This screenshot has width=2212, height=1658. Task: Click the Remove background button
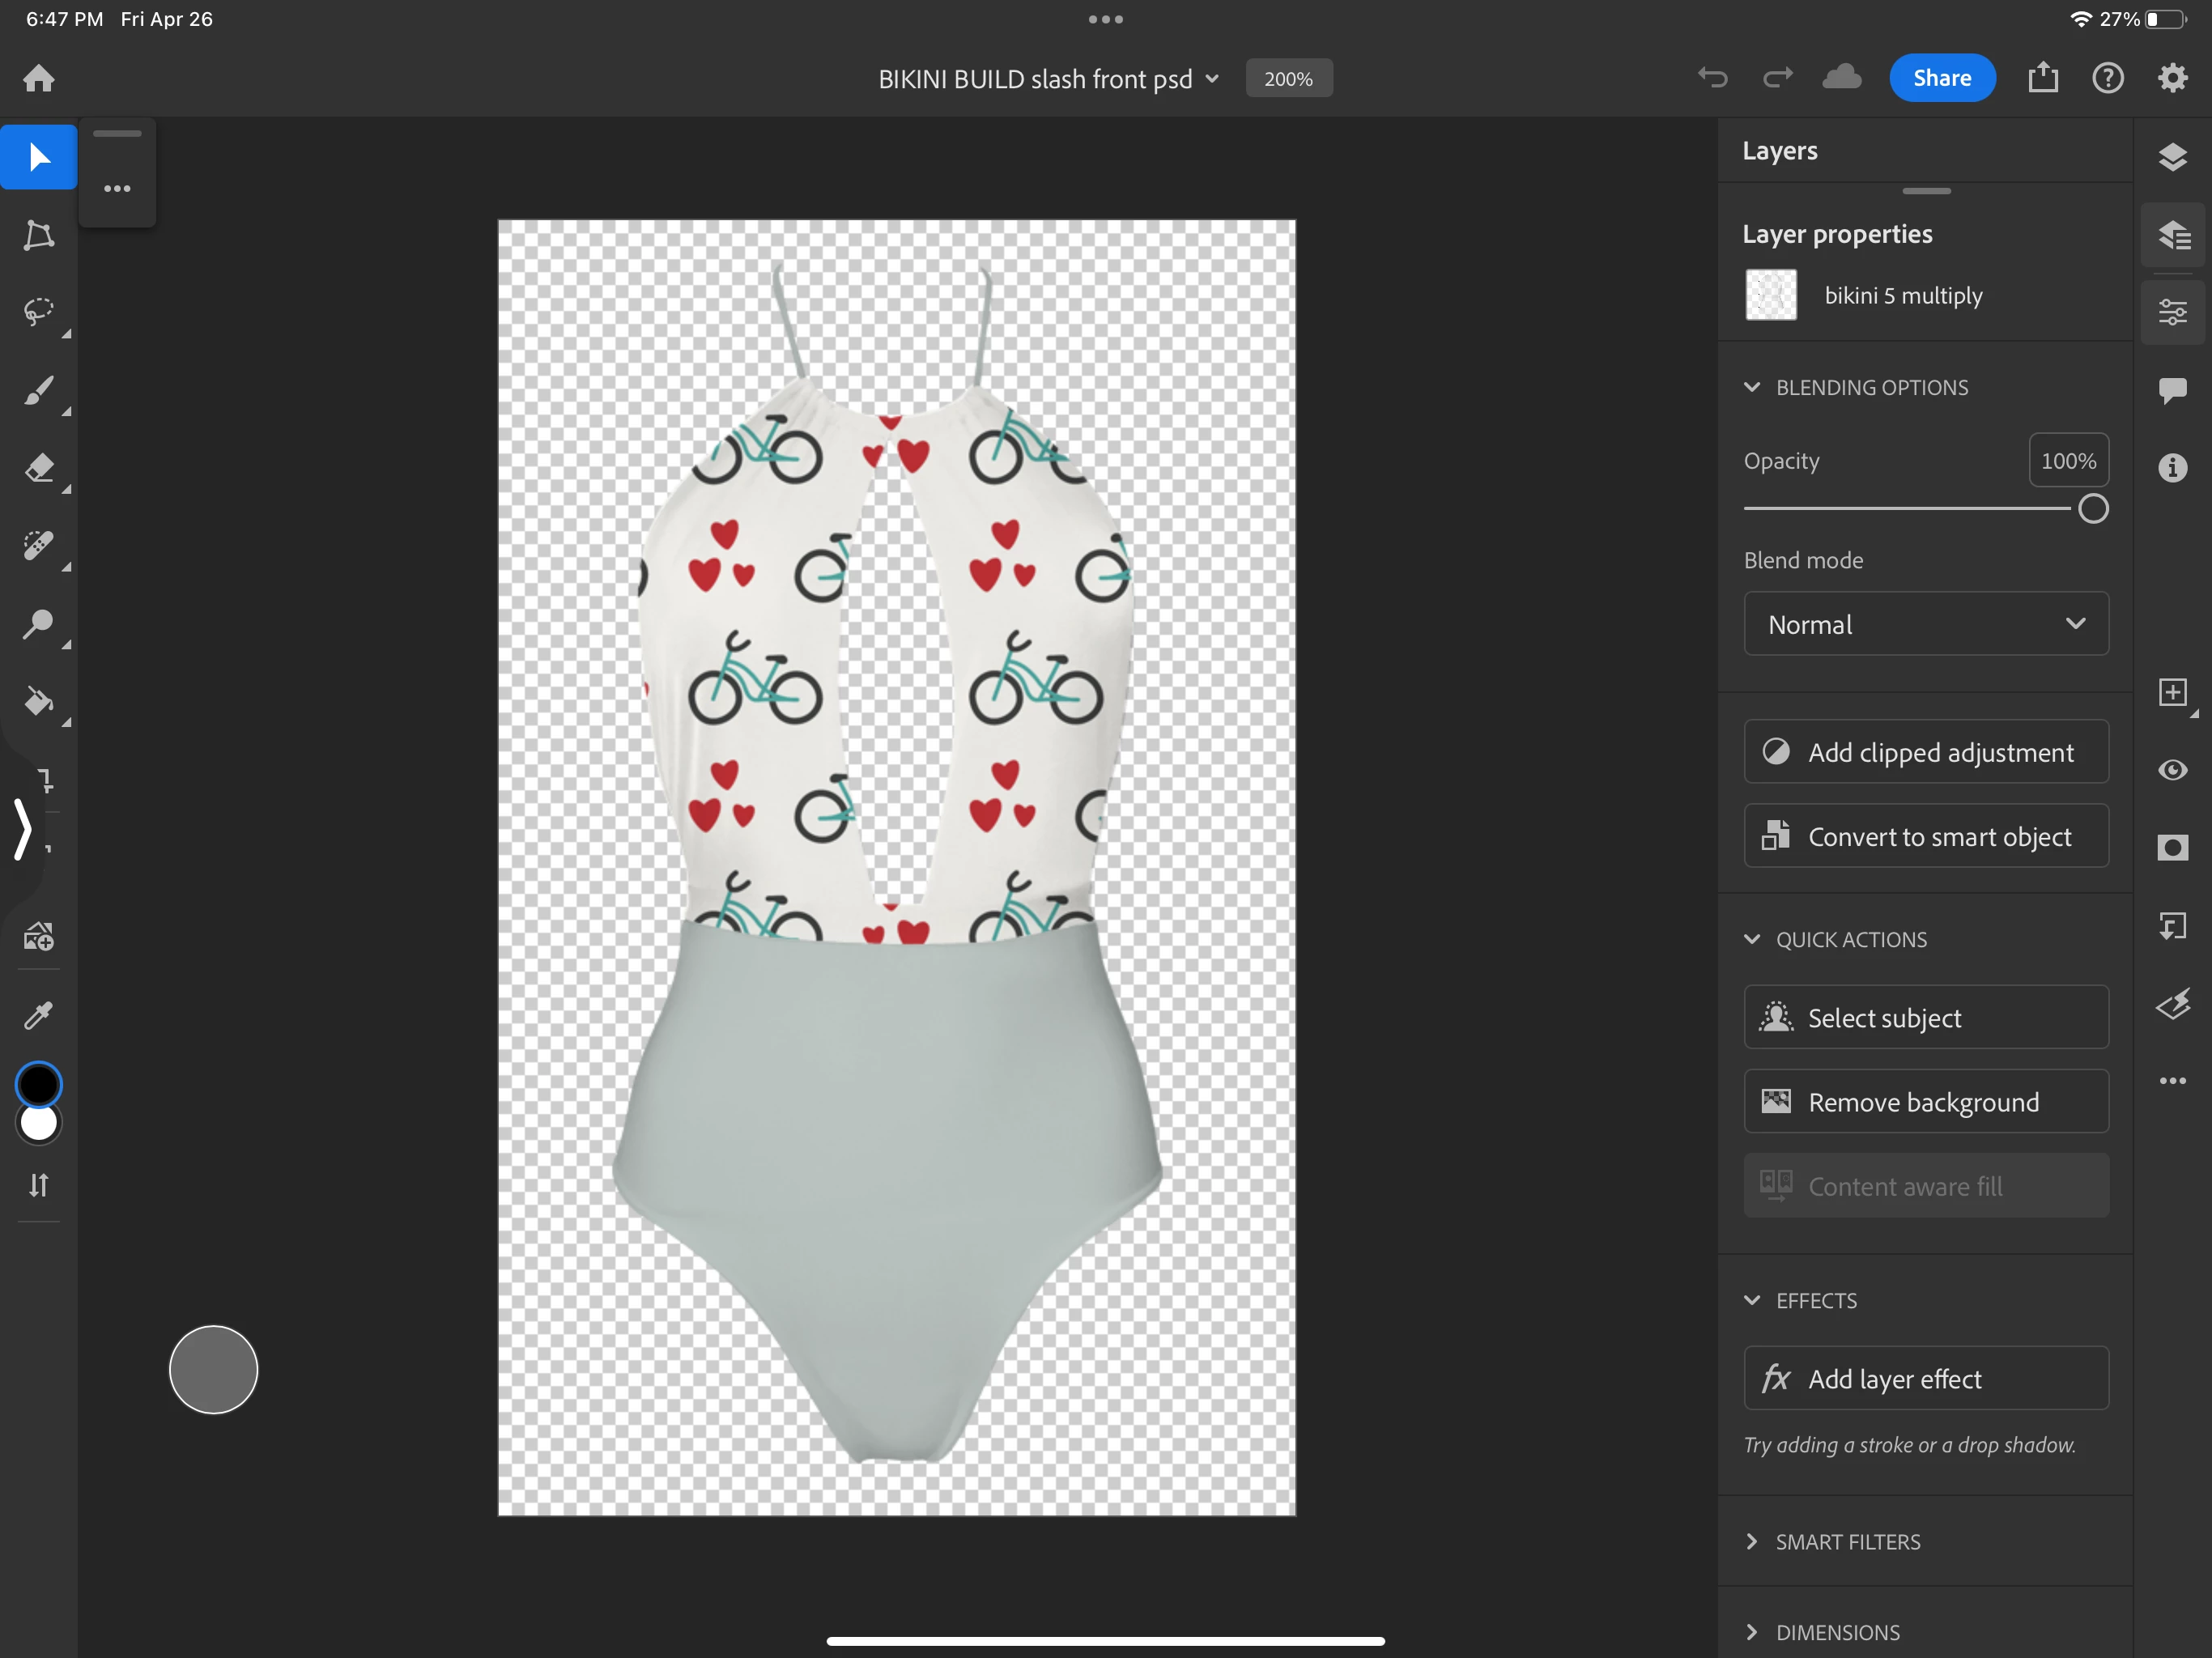click(x=1926, y=1102)
